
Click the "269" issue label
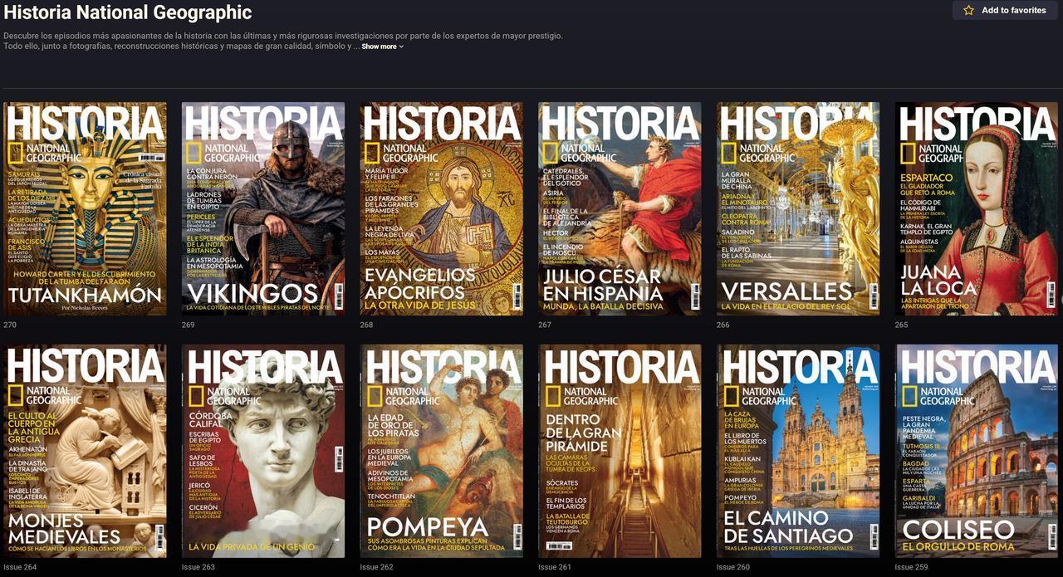pyautogui.click(x=189, y=325)
